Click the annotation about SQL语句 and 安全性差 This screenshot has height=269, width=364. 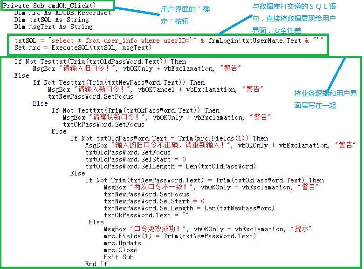point(294,19)
